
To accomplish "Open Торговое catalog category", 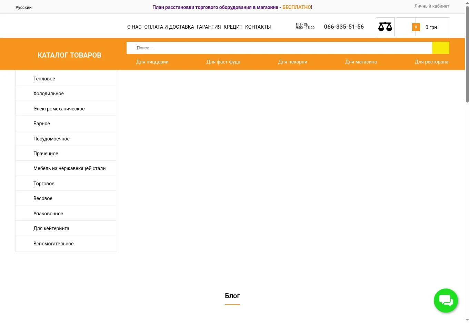I will point(66,183).
